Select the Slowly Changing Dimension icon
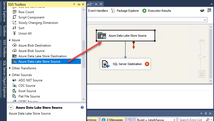Viewport: 214px width, 121px height. coord(14,22)
